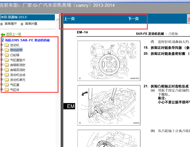Expand the 发动机单元 tree node

[x=2, y=80]
